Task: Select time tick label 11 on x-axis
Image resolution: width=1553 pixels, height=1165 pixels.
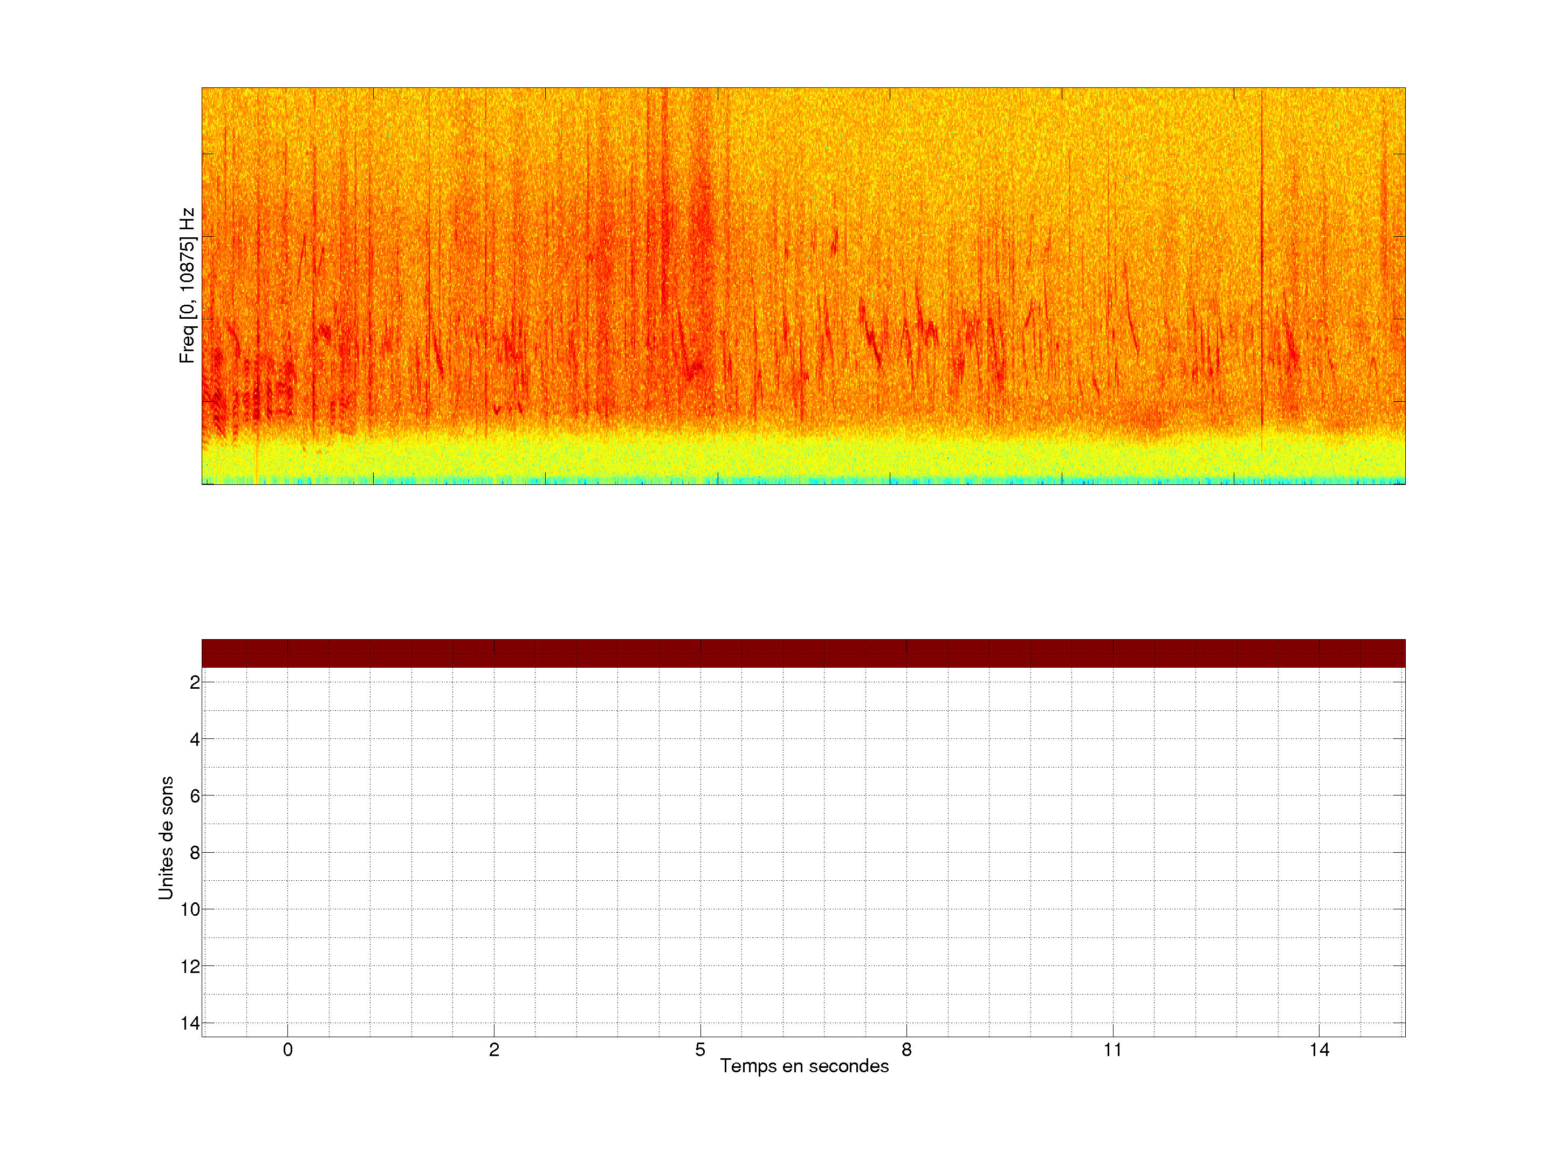Action: pos(1112,1050)
